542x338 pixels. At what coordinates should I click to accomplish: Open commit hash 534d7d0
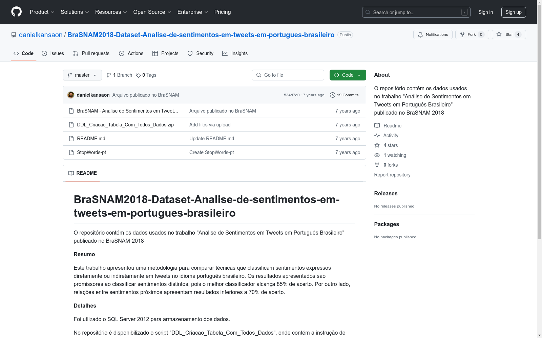292,95
